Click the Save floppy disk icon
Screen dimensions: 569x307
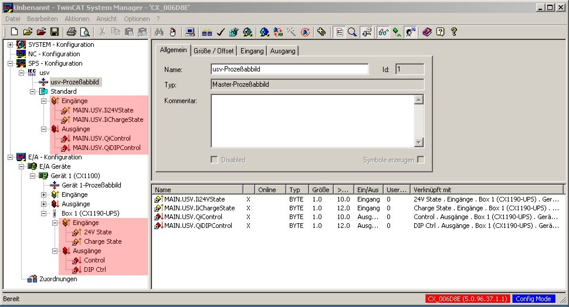55,32
